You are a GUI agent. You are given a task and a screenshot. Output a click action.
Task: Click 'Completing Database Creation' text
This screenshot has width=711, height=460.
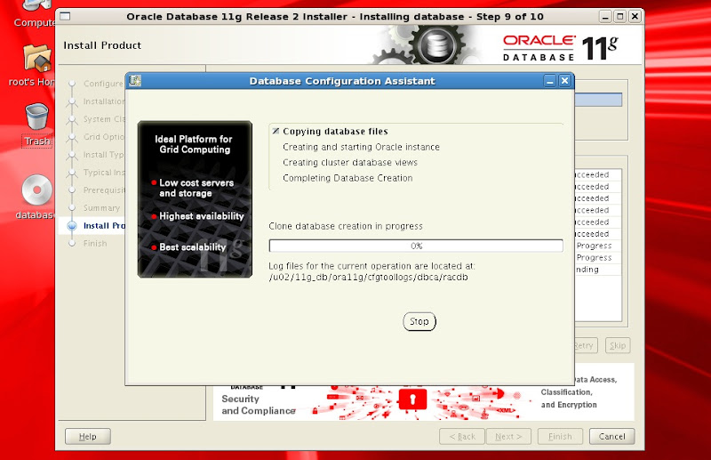(x=348, y=178)
